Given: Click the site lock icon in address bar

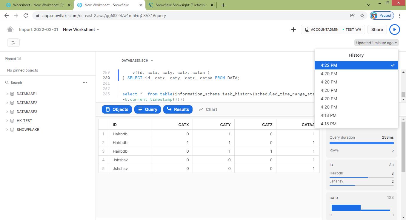Looking at the screenshot, I should [x=38, y=16].
